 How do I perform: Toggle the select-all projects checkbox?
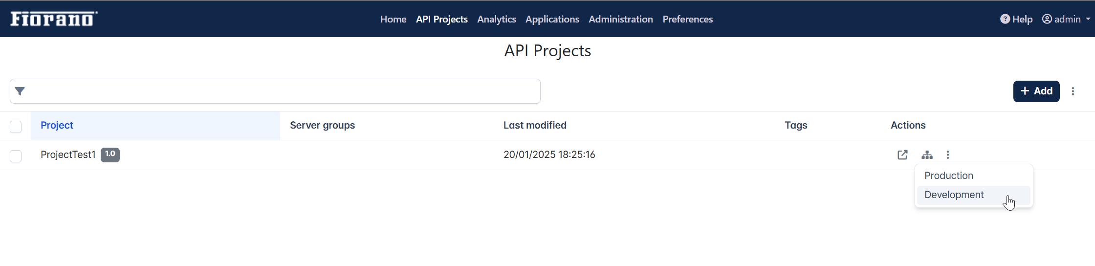coord(16,127)
